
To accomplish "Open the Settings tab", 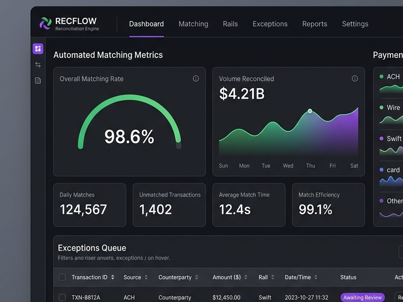I will (x=355, y=24).
